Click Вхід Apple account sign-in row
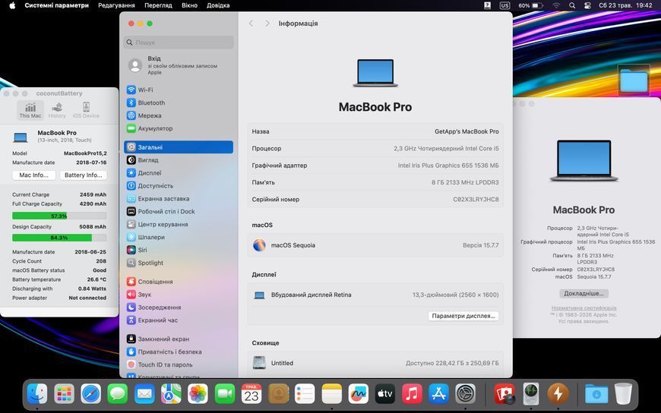 pyautogui.click(x=179, y=65)
